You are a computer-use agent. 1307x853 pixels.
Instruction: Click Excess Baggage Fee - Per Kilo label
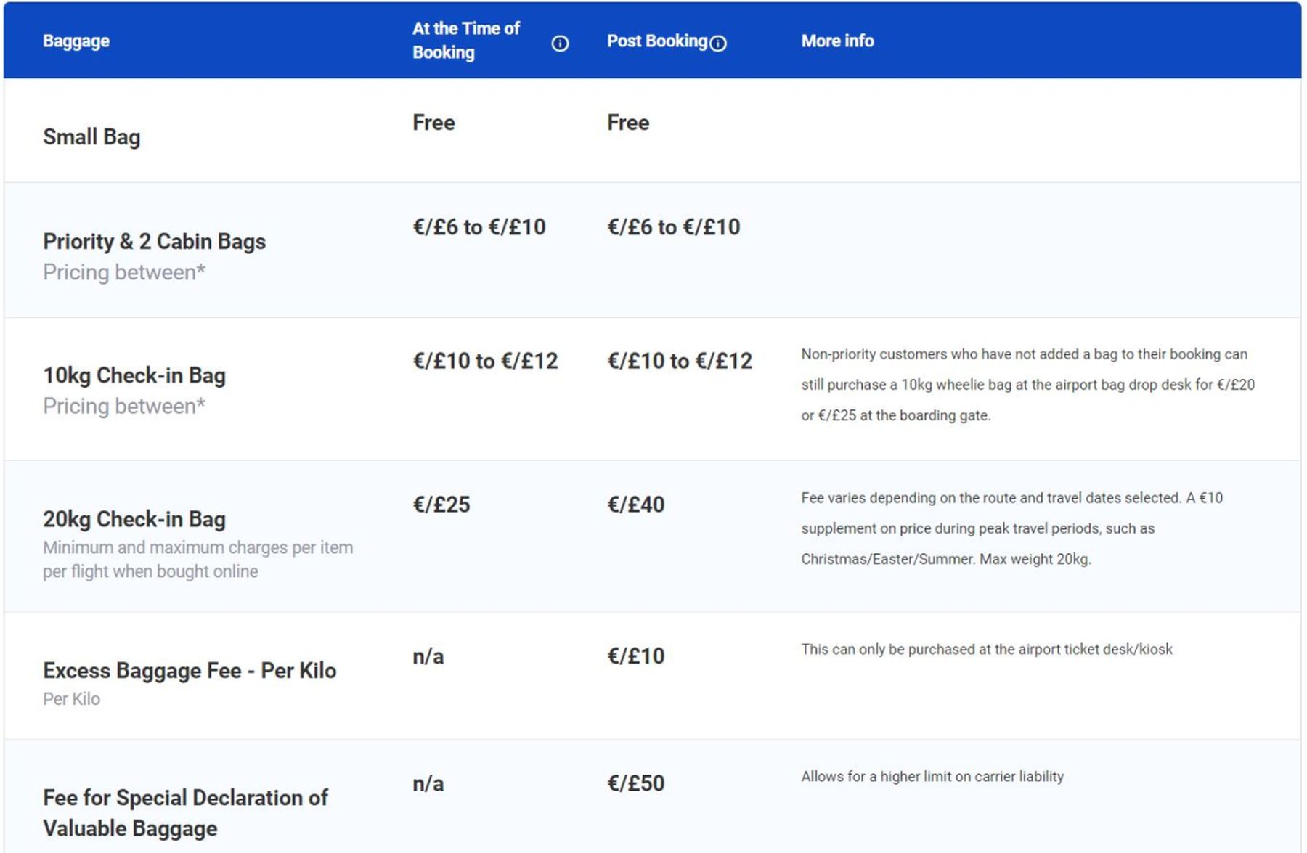click(190, 670)
